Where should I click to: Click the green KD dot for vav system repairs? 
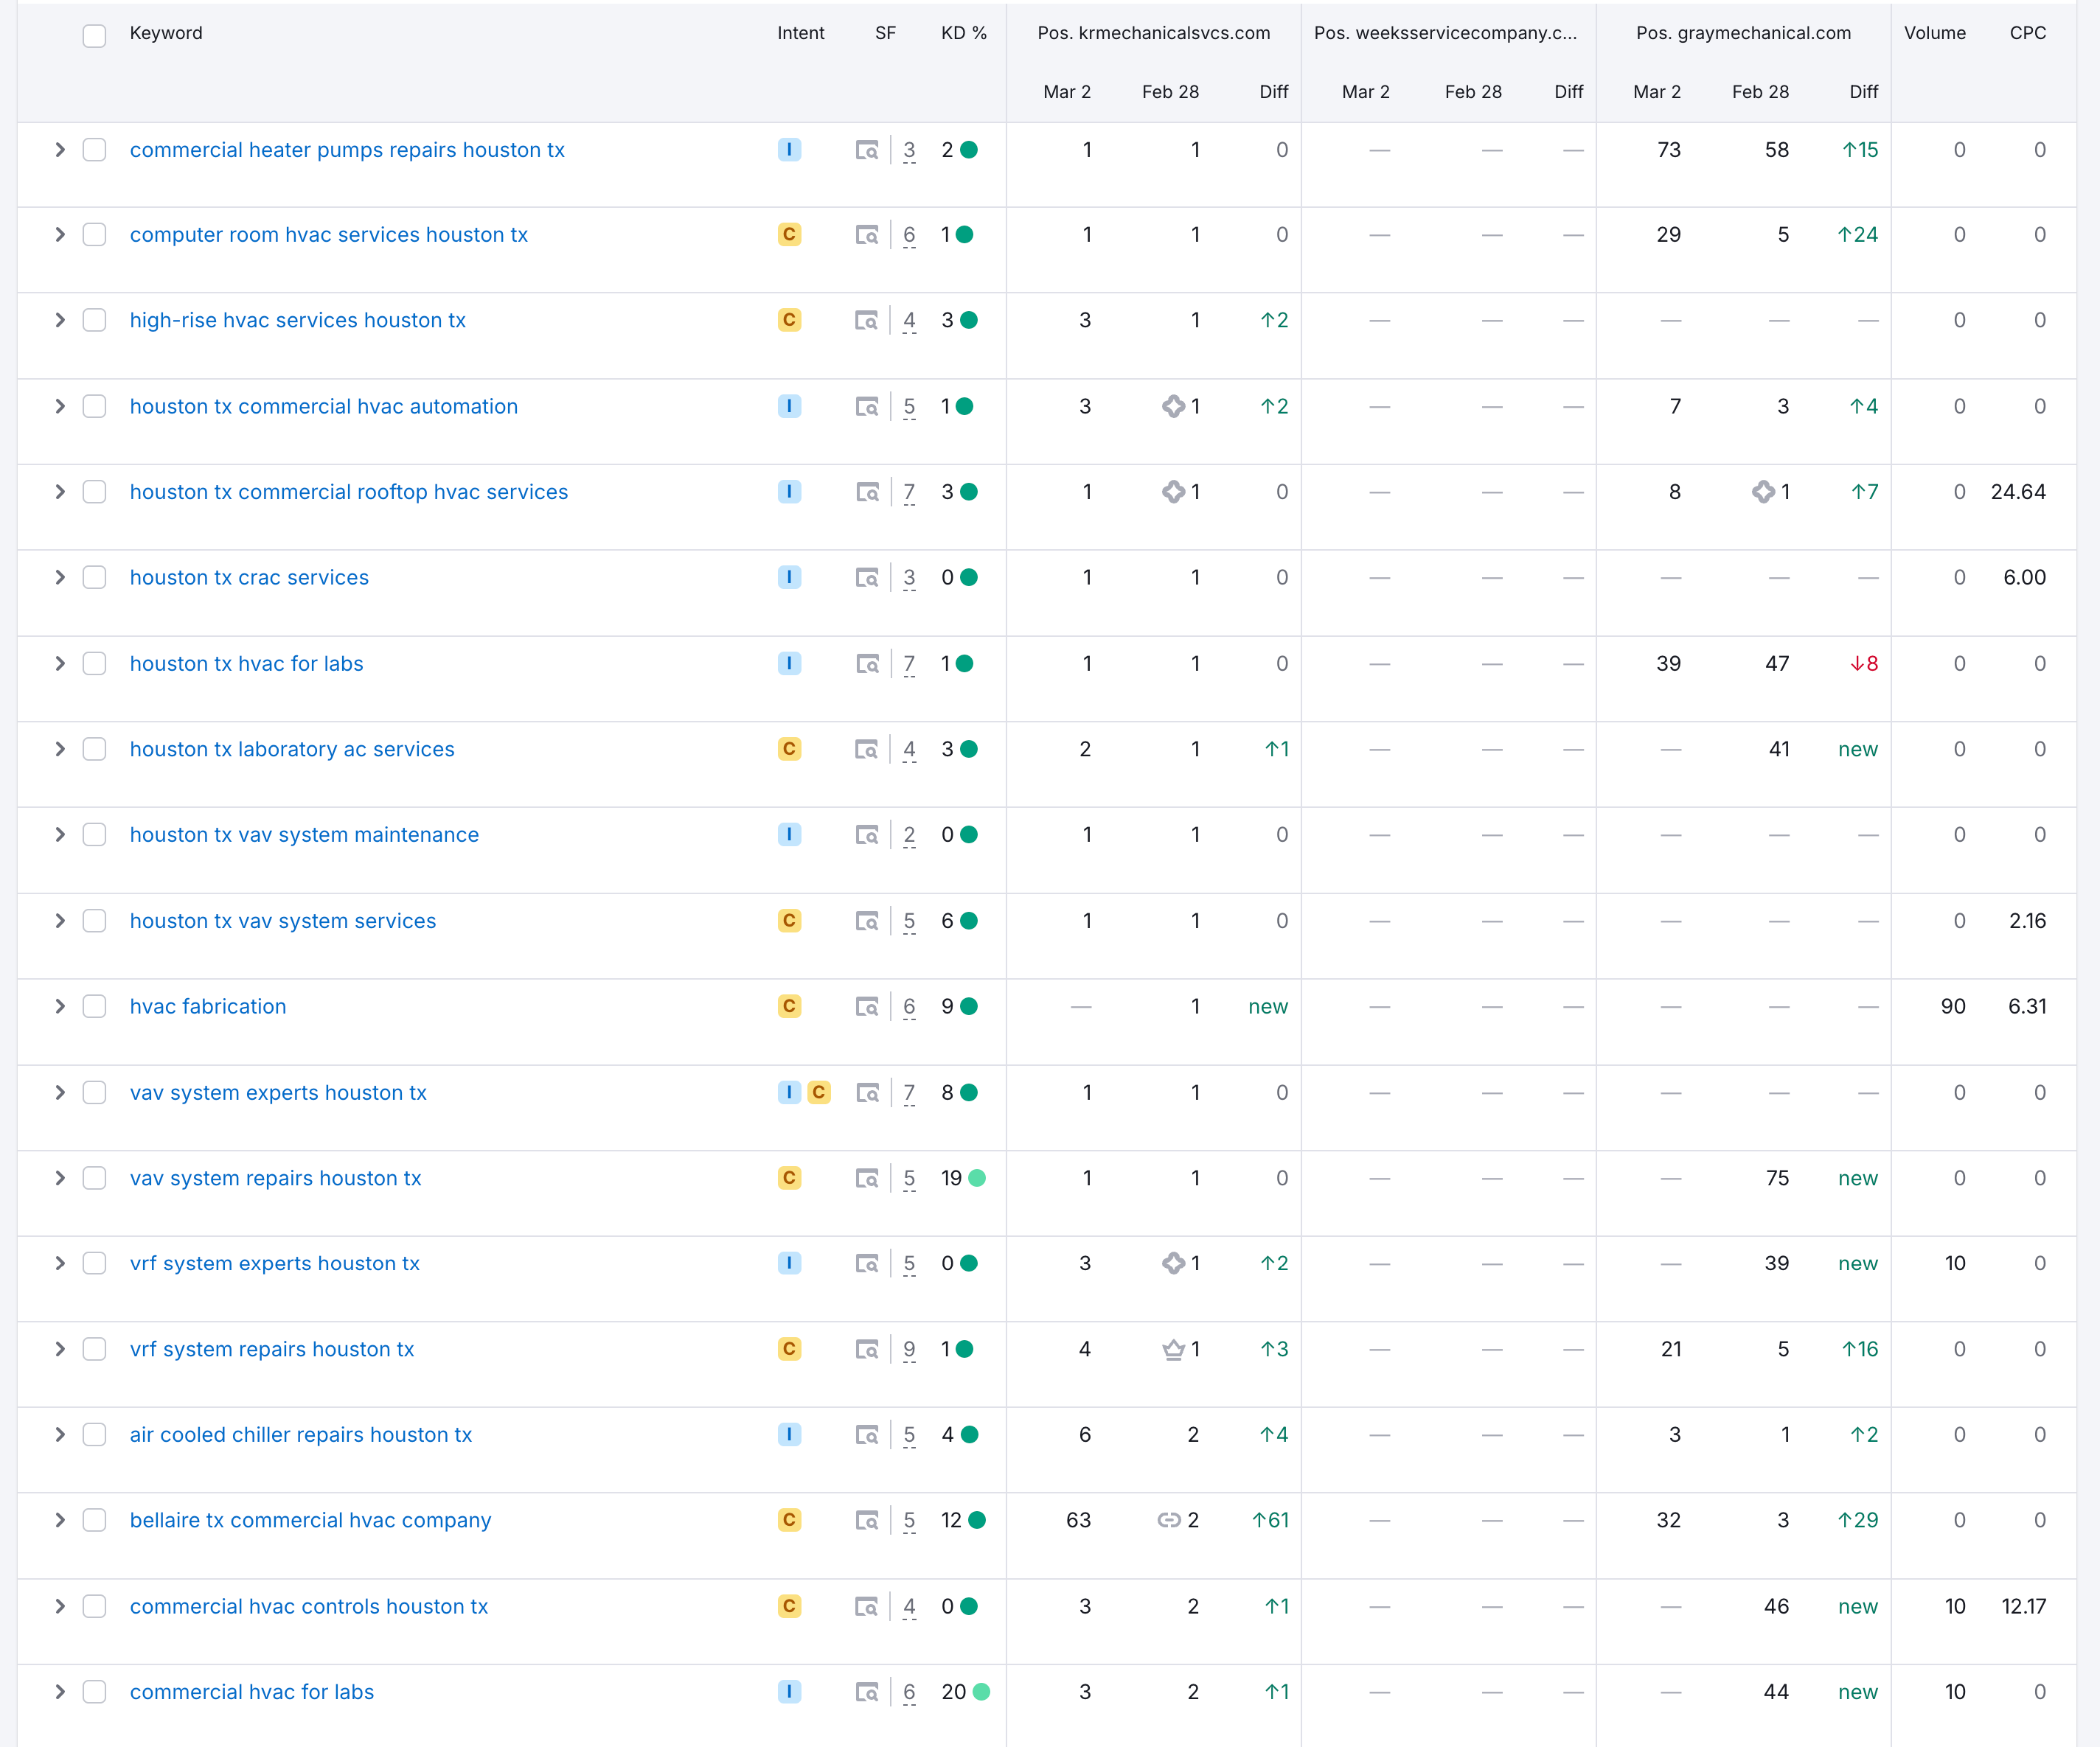click(x=977, y=1179)
